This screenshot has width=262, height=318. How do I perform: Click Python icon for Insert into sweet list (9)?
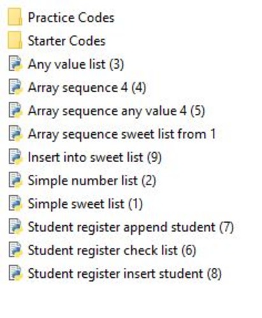click(15, 157)
